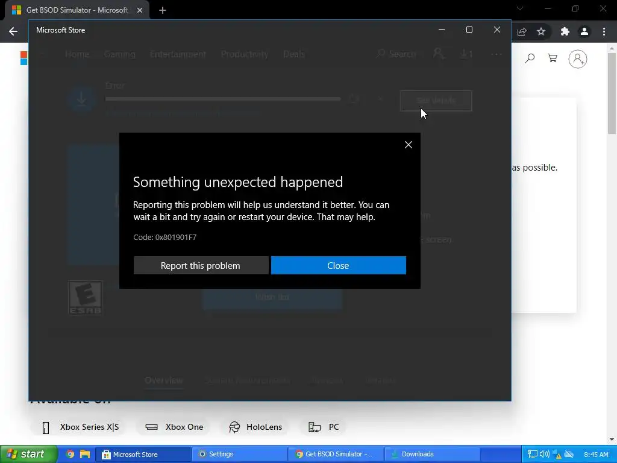The image size is (617, 463).
Task: Open the Store account icon
Action: tap(439, 54)
